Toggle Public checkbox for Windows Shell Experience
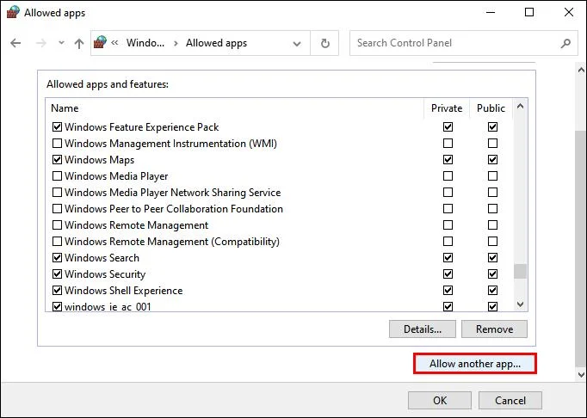587x418 pixels. (492, 291)
